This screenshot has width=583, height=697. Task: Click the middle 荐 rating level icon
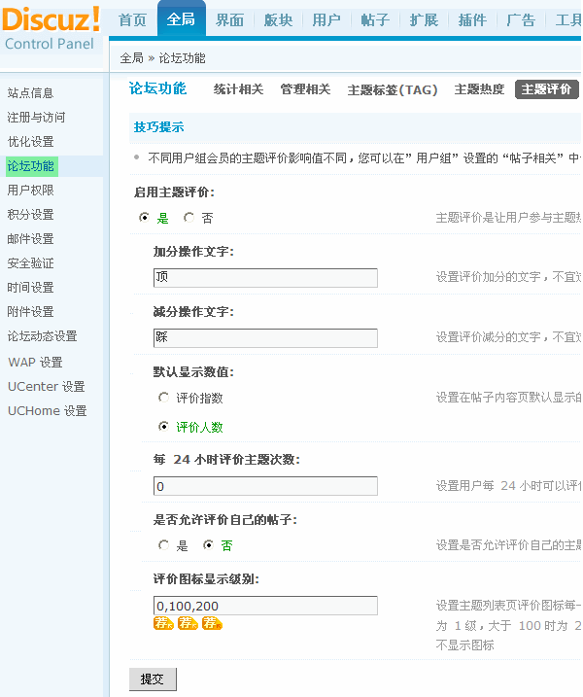188,623
